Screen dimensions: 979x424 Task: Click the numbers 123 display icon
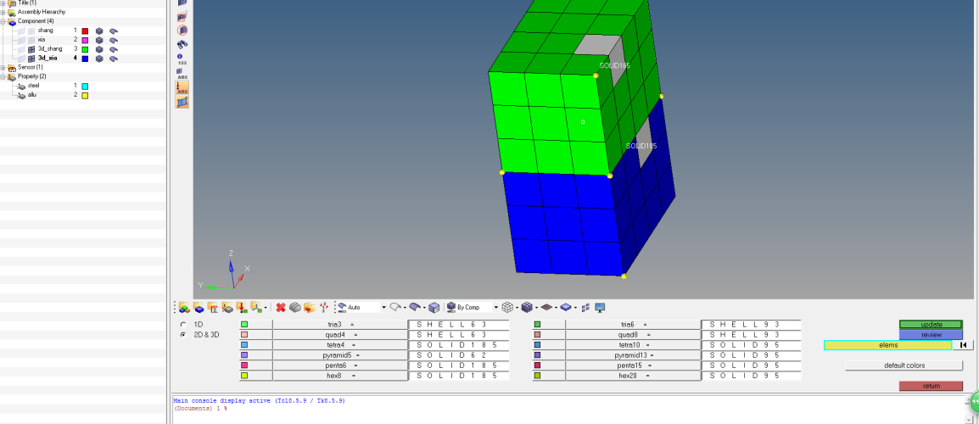(182, 59)
